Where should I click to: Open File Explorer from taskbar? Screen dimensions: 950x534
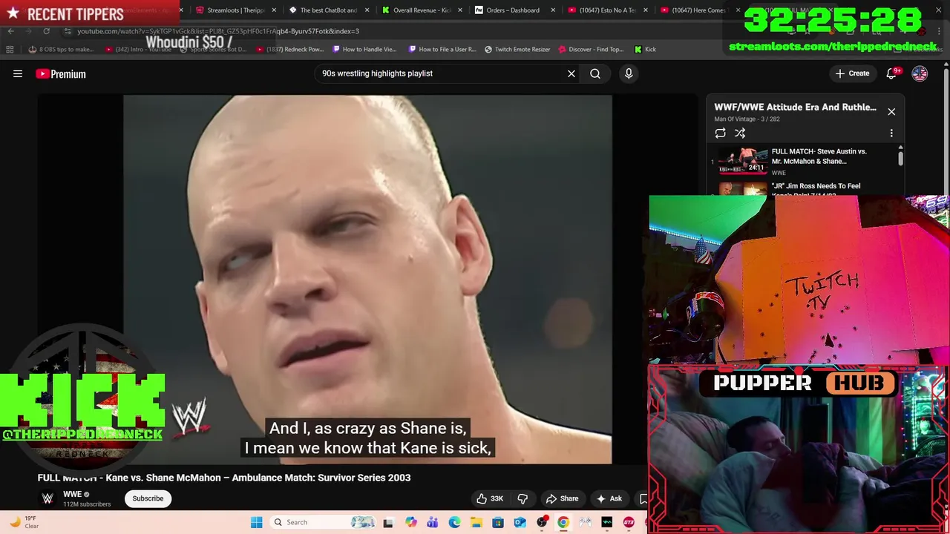pos(476,522)
